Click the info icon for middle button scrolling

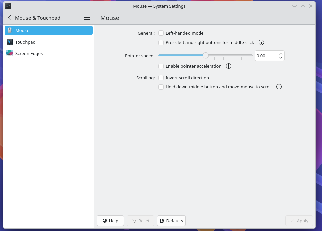coord(279,87)
